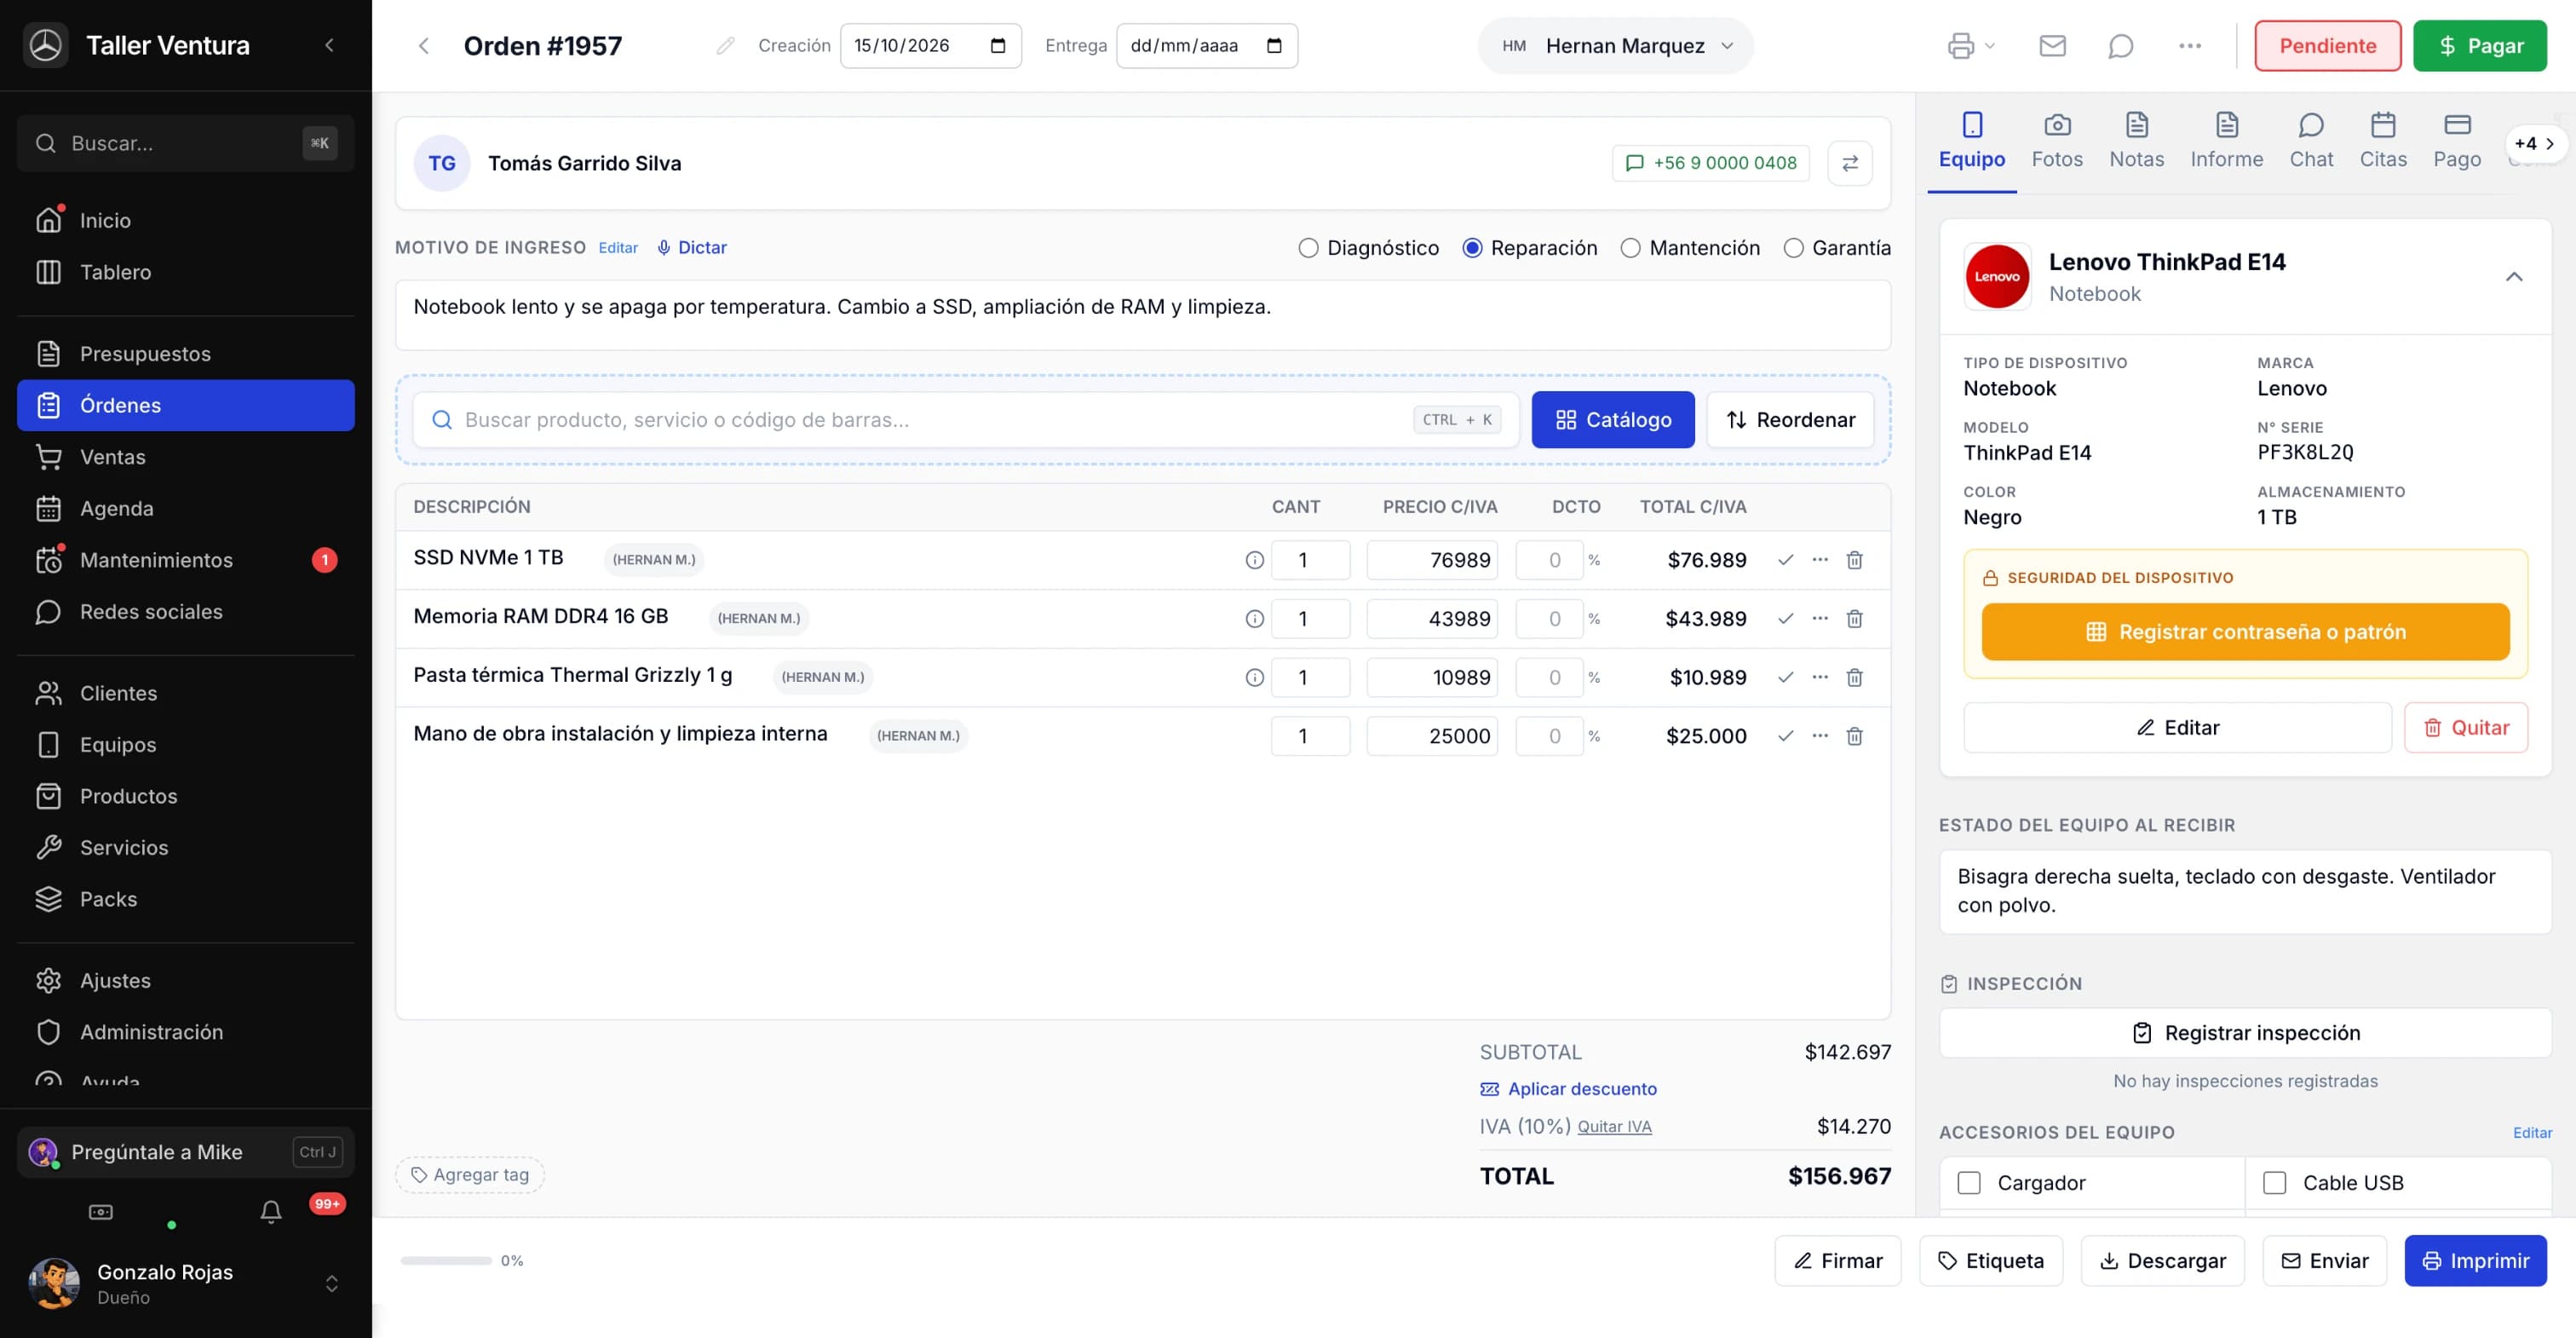Click the email envelope icon in header

[x=2052, y=46]
